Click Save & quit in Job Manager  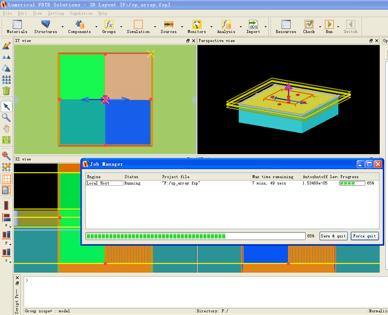pyautogui.click(x=333, y=236)
